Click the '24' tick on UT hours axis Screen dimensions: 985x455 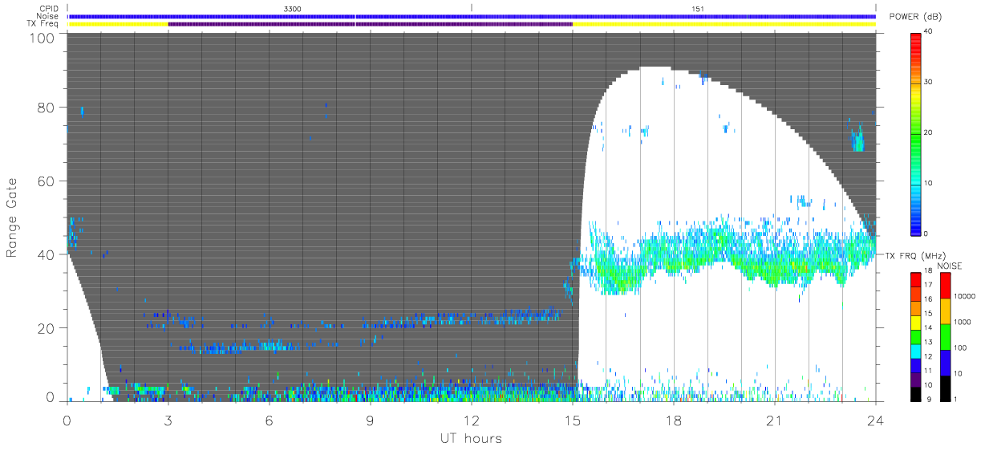[x=875, y=420]
